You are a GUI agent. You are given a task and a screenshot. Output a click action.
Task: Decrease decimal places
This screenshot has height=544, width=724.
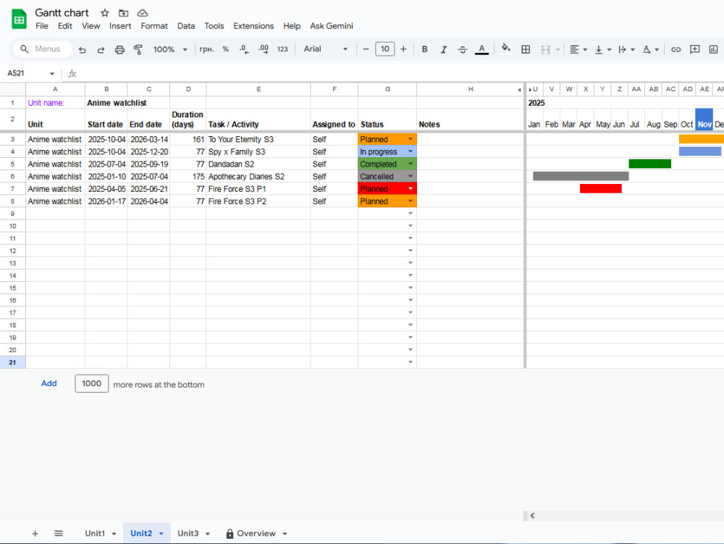(x=244, y=49)
